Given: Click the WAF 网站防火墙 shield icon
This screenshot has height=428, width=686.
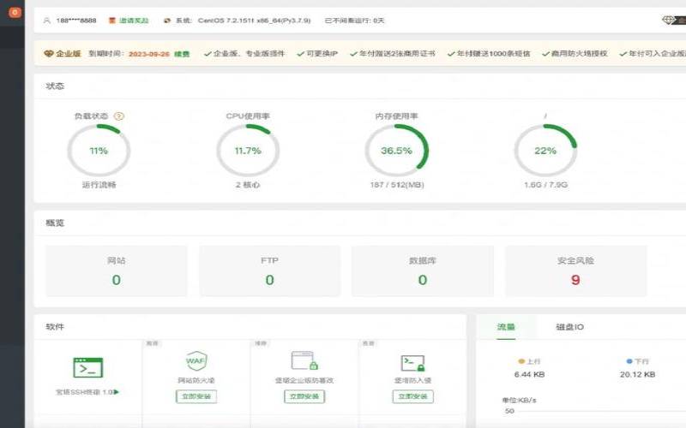Looking at the screenshot, I should 196,360.
